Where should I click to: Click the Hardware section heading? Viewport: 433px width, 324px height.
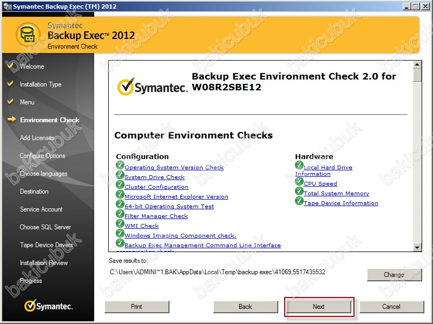point(314,156)
